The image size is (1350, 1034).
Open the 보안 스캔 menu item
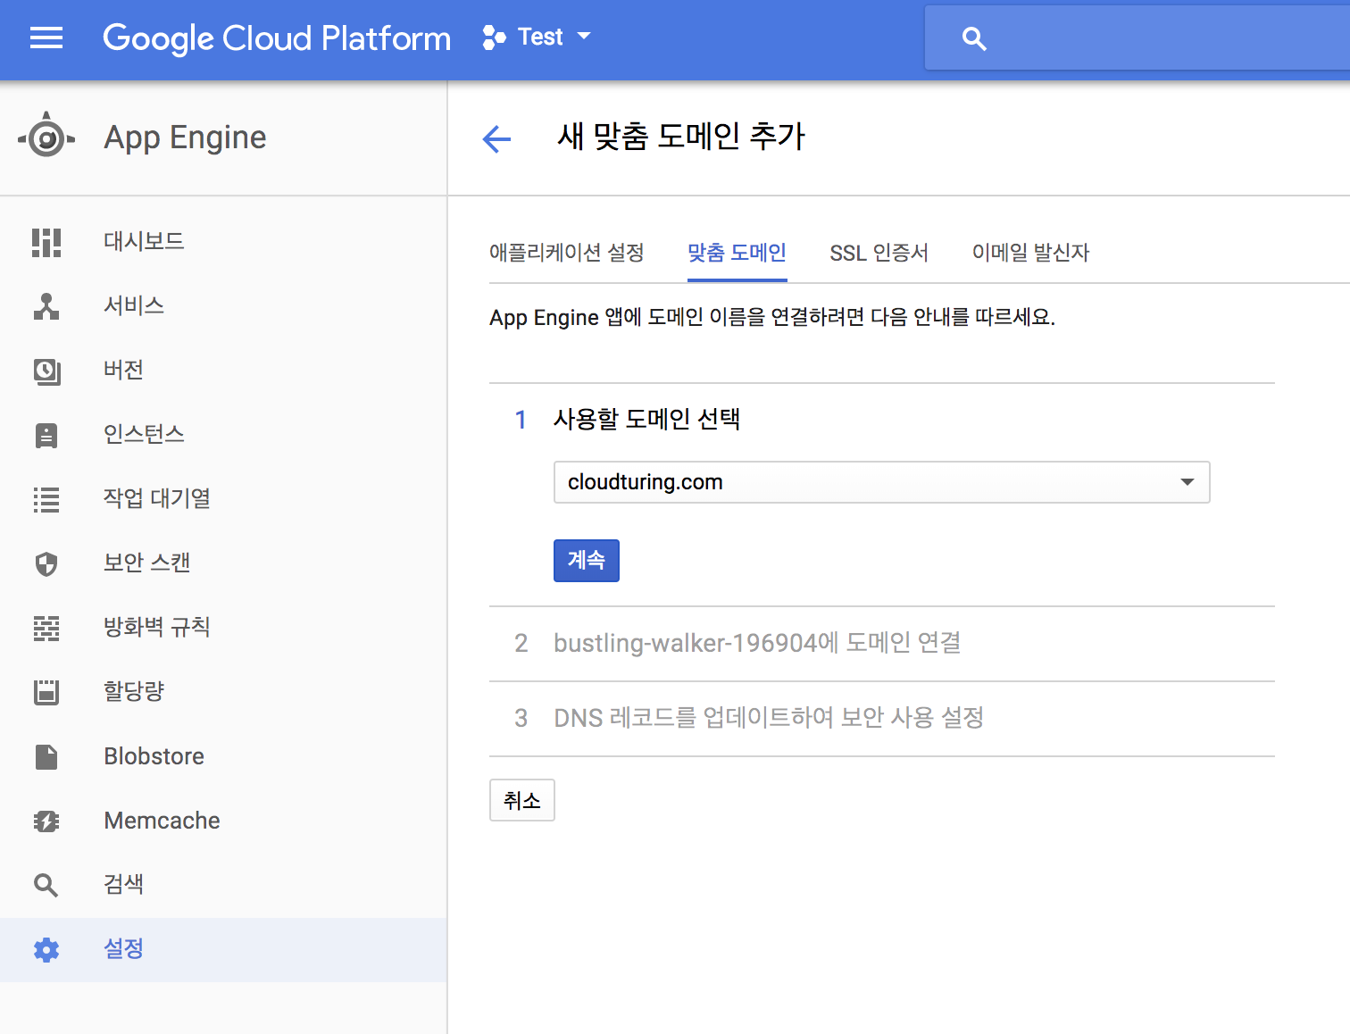click(223, 563)
